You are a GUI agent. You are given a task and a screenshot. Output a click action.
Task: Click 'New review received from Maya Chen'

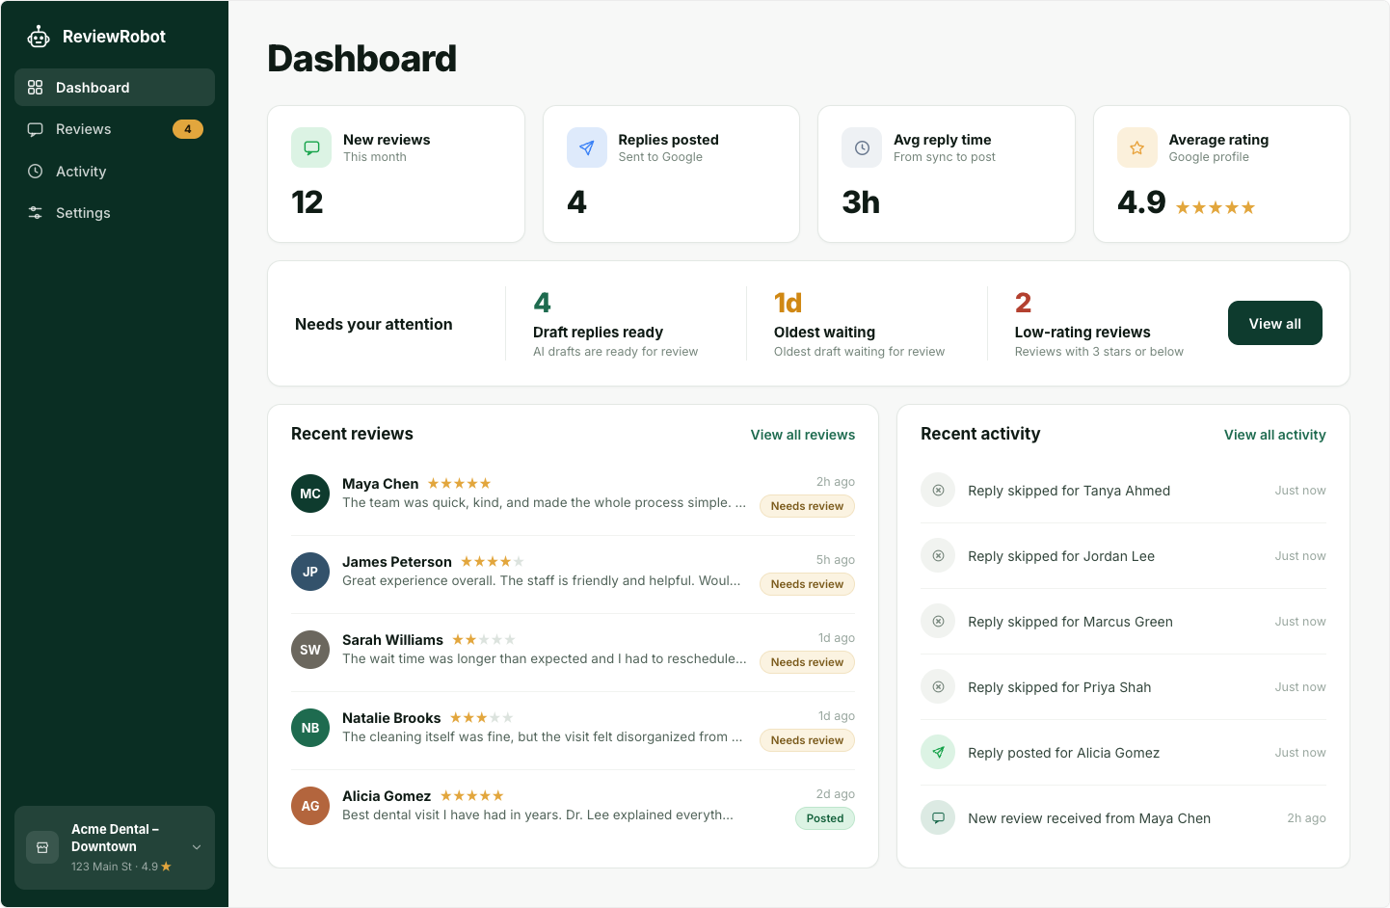[x=1089, y=818]
